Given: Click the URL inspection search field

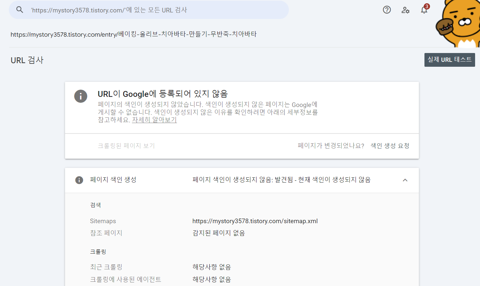Looking at the screenshot, I should tap(149, 10).
